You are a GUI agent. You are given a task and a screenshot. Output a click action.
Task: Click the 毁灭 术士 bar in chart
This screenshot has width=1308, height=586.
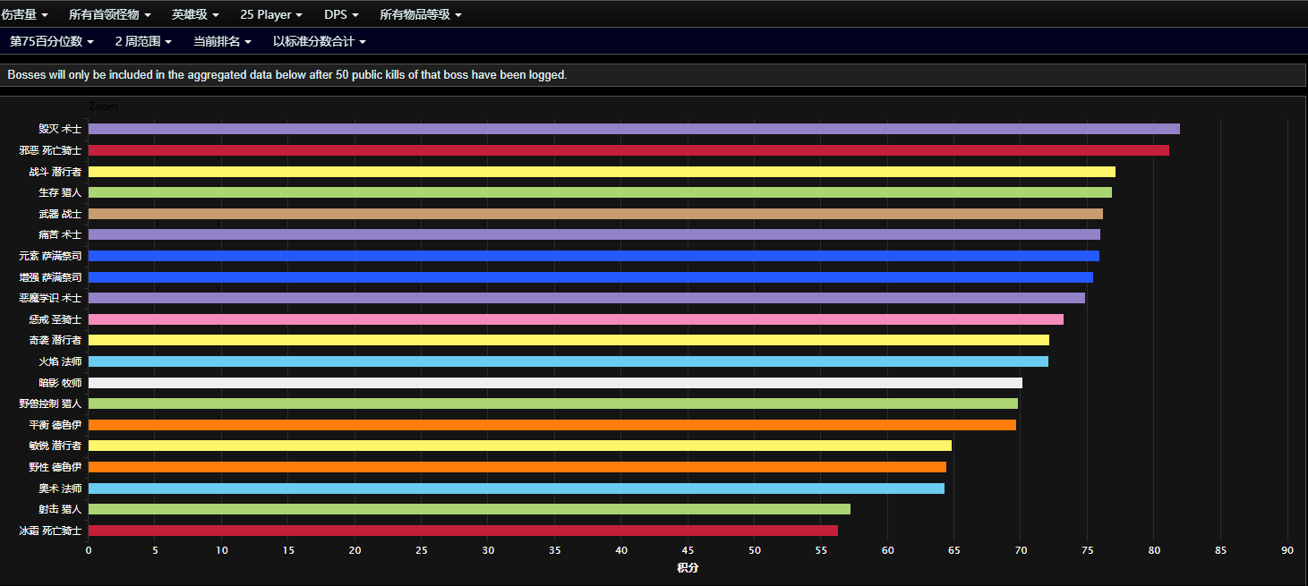pos(633,129)
